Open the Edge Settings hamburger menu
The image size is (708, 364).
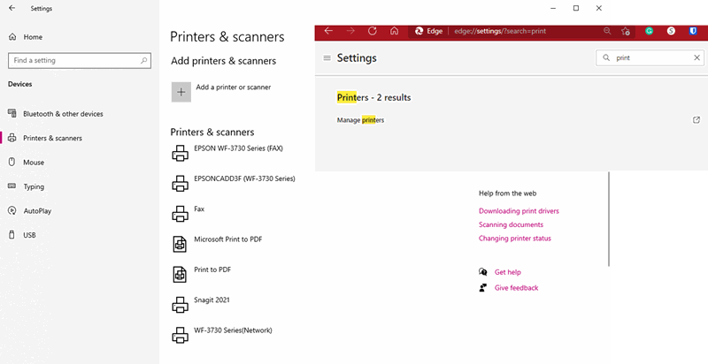(x=327, y=58)
